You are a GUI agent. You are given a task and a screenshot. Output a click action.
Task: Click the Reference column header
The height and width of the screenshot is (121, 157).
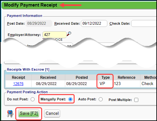click(x=126, y=78)
